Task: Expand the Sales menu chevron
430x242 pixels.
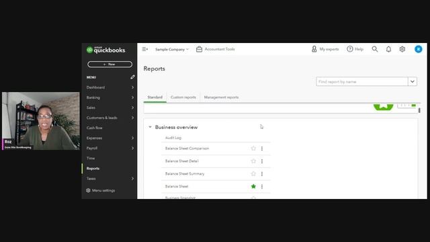Action: coord(132,108)
